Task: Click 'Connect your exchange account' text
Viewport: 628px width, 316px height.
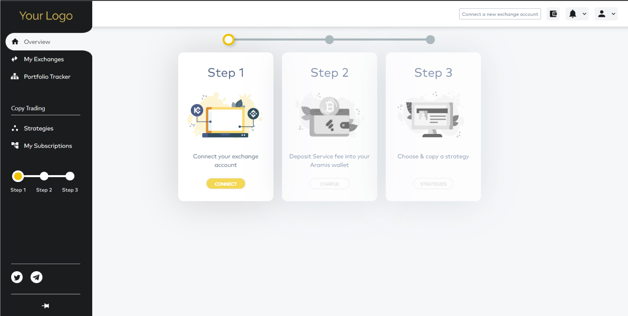Action: pyautogui.click(x=226, y=160)
